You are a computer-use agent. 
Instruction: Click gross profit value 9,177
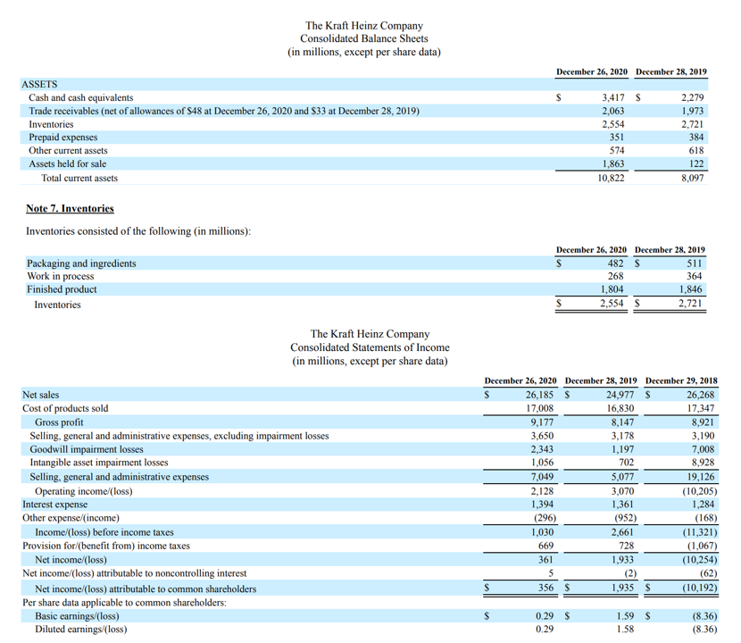tap(542, 422)
